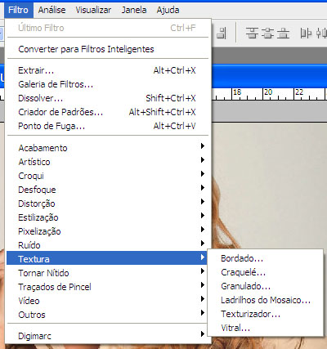The image size is (327, 349).
Task: Expand the Croqui submenu arrow
Action: tap(203, 174)
